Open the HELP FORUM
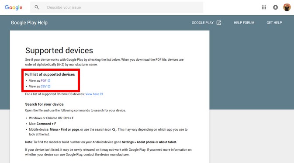 coord(244,23)
